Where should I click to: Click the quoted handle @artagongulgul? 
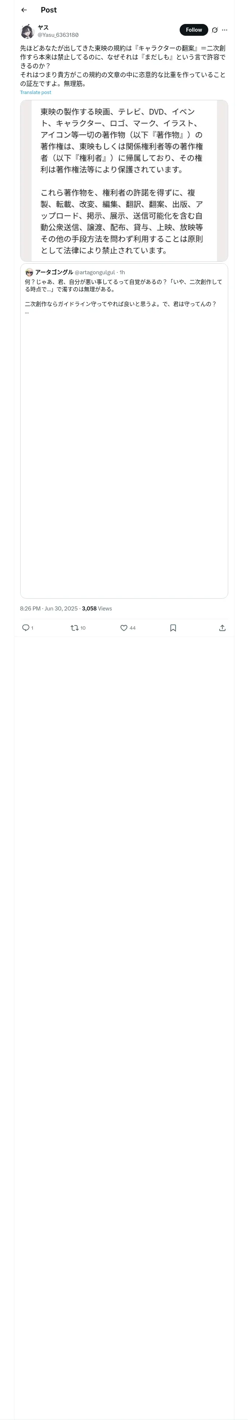(94, 272)
